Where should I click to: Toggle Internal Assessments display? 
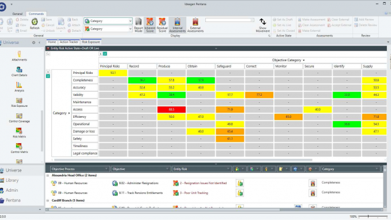click(x=177, y=25)
